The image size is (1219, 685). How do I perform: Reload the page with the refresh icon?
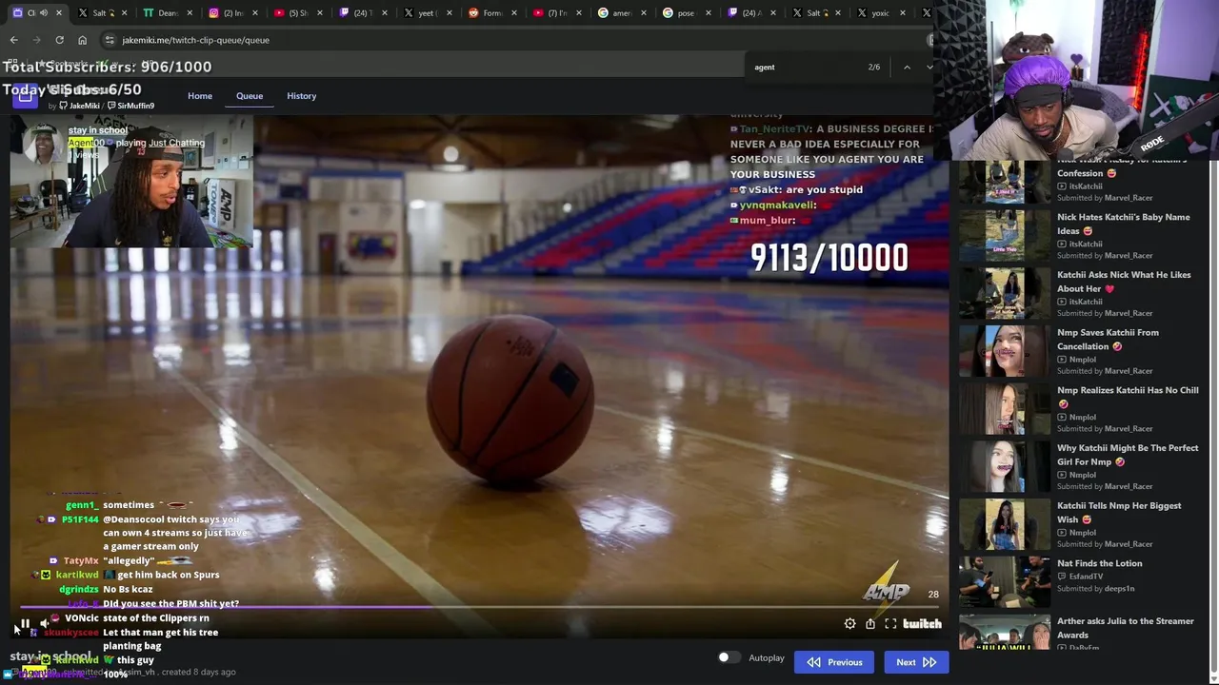(x=59, y=40)
